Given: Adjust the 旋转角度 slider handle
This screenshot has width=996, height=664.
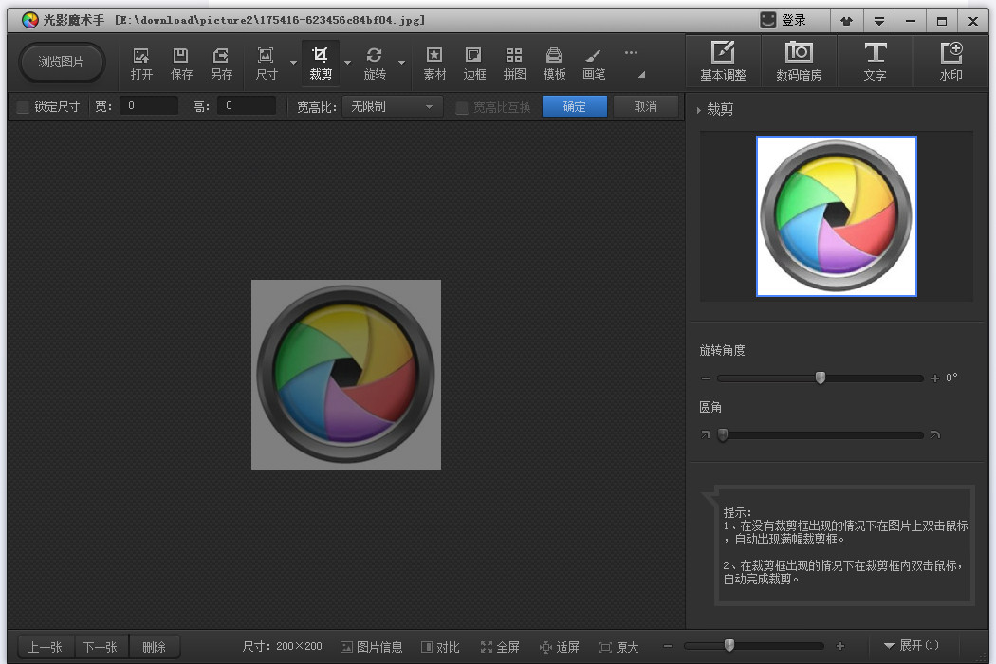Looking at the screenshot, I should [821, 378].
